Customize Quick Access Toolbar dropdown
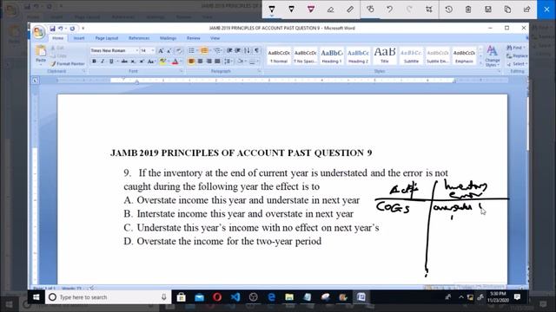 tap(83, 29)
